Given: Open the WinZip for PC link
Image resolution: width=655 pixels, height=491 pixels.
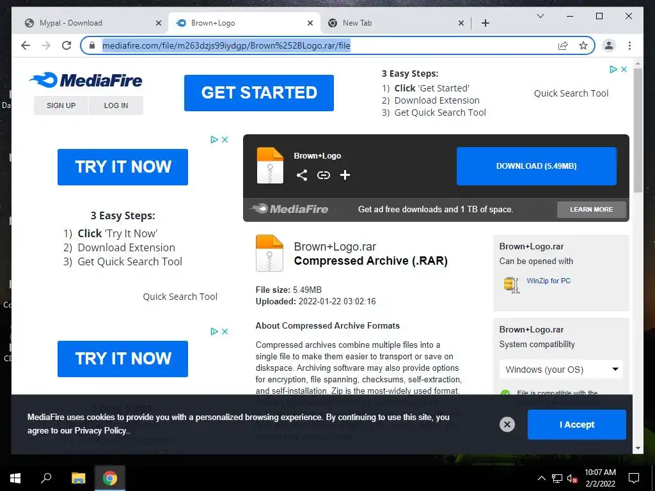Looking at the screenshot, I should coord(548,281).
